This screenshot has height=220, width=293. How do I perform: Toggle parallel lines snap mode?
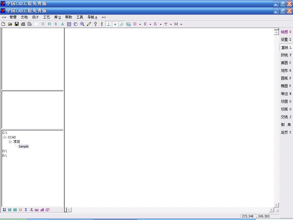122,24
